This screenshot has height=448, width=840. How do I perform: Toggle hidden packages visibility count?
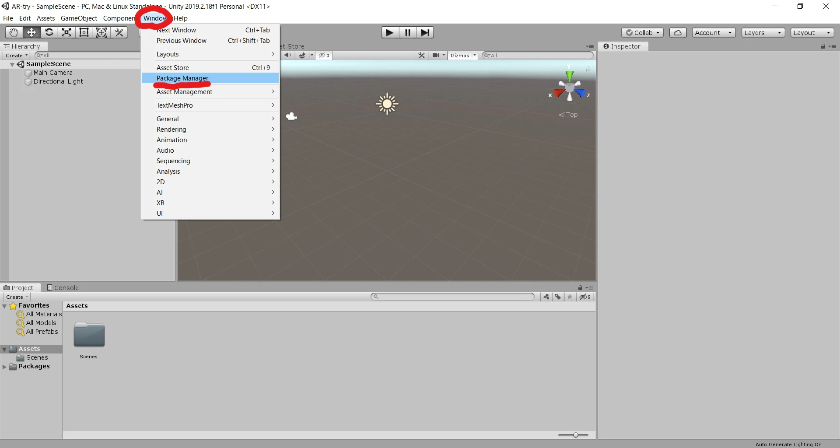click(x=585, y=297)
